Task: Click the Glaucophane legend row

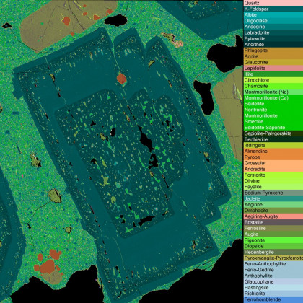Action: [x=273, y=281]
